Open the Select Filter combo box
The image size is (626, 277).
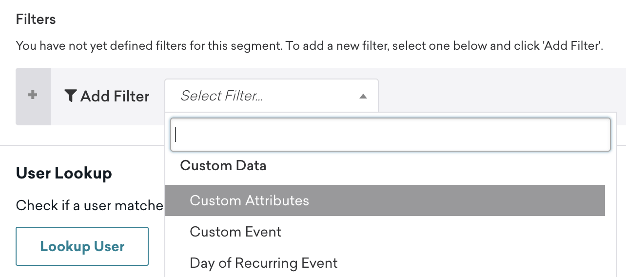(271, 96)
